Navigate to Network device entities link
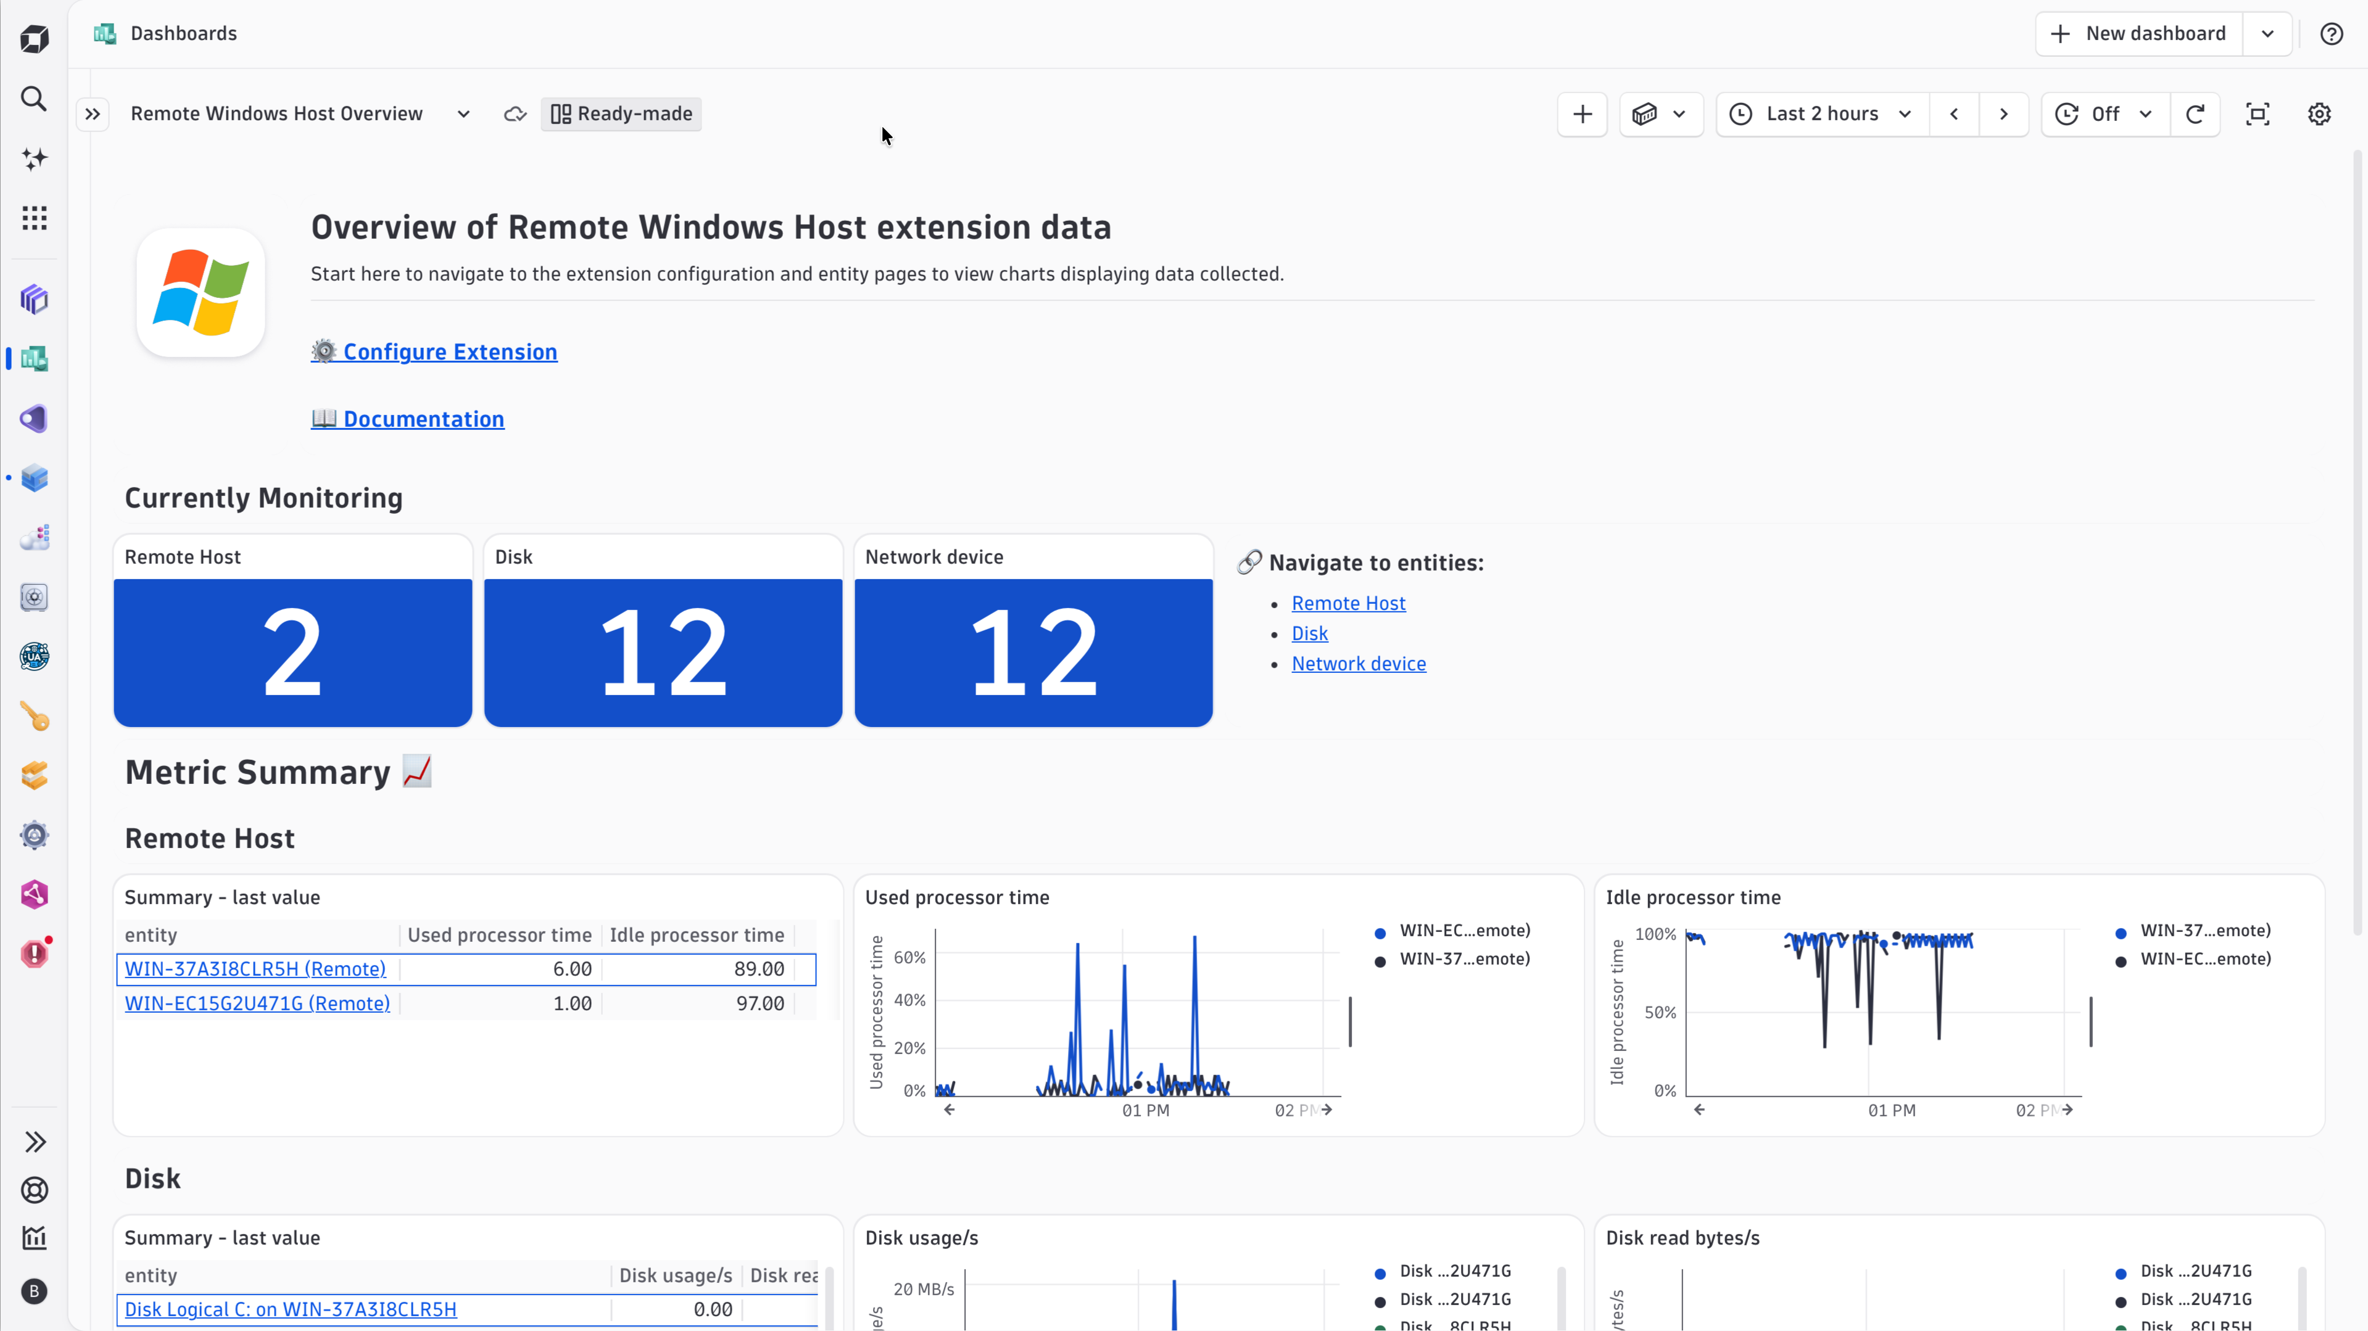The image size is (2368, 1331). click(1359, 664)
